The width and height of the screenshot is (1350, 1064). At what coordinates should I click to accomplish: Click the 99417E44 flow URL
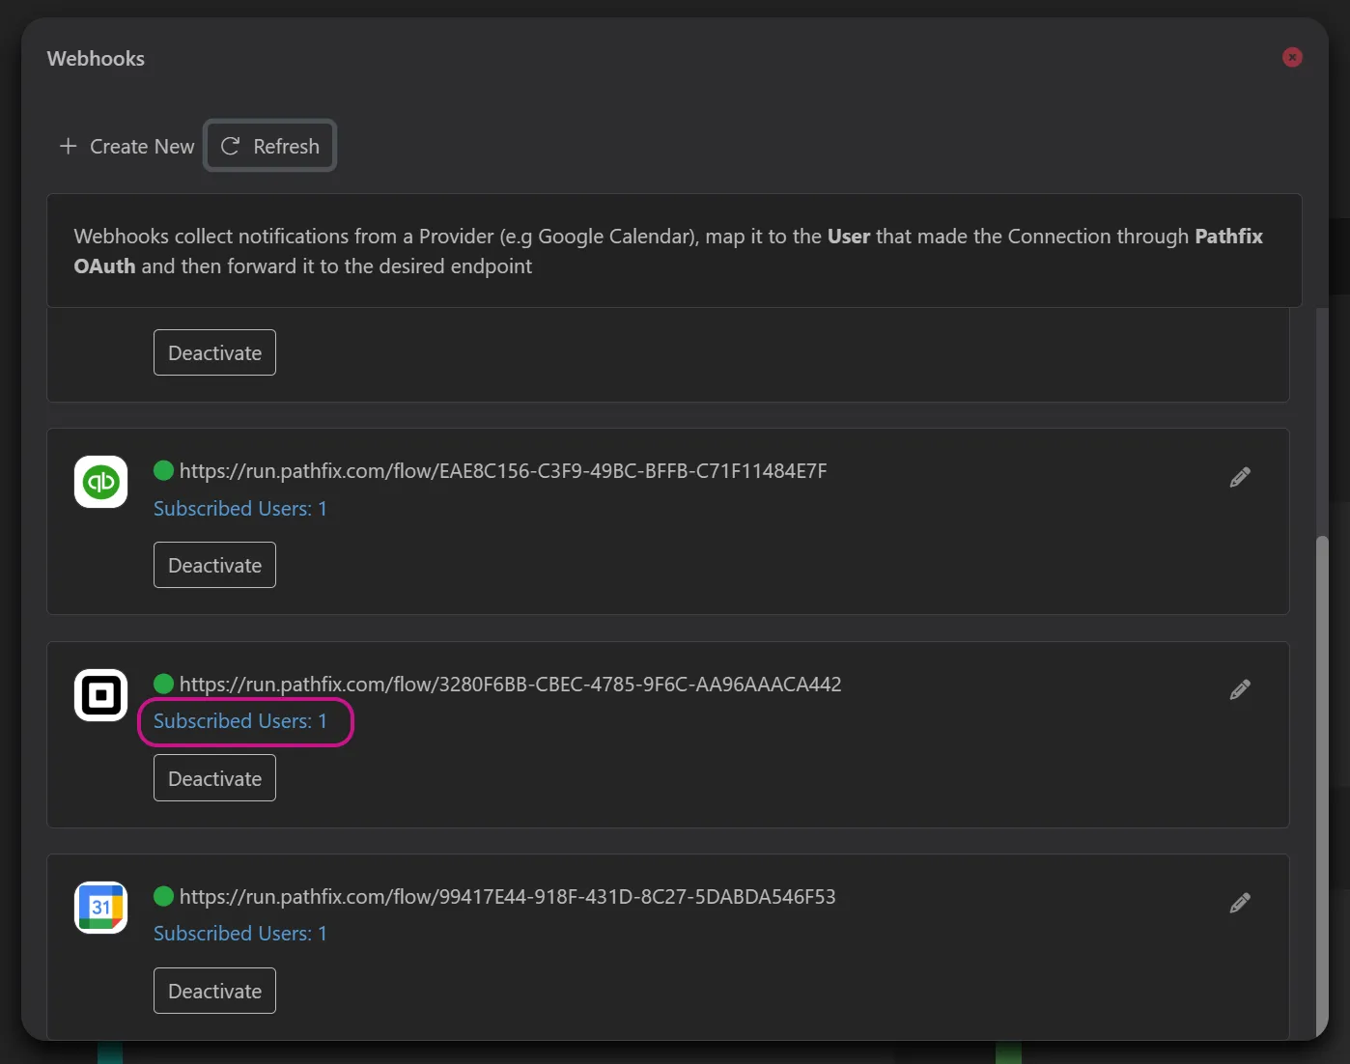pyautogui.click(x=507, y=897)
